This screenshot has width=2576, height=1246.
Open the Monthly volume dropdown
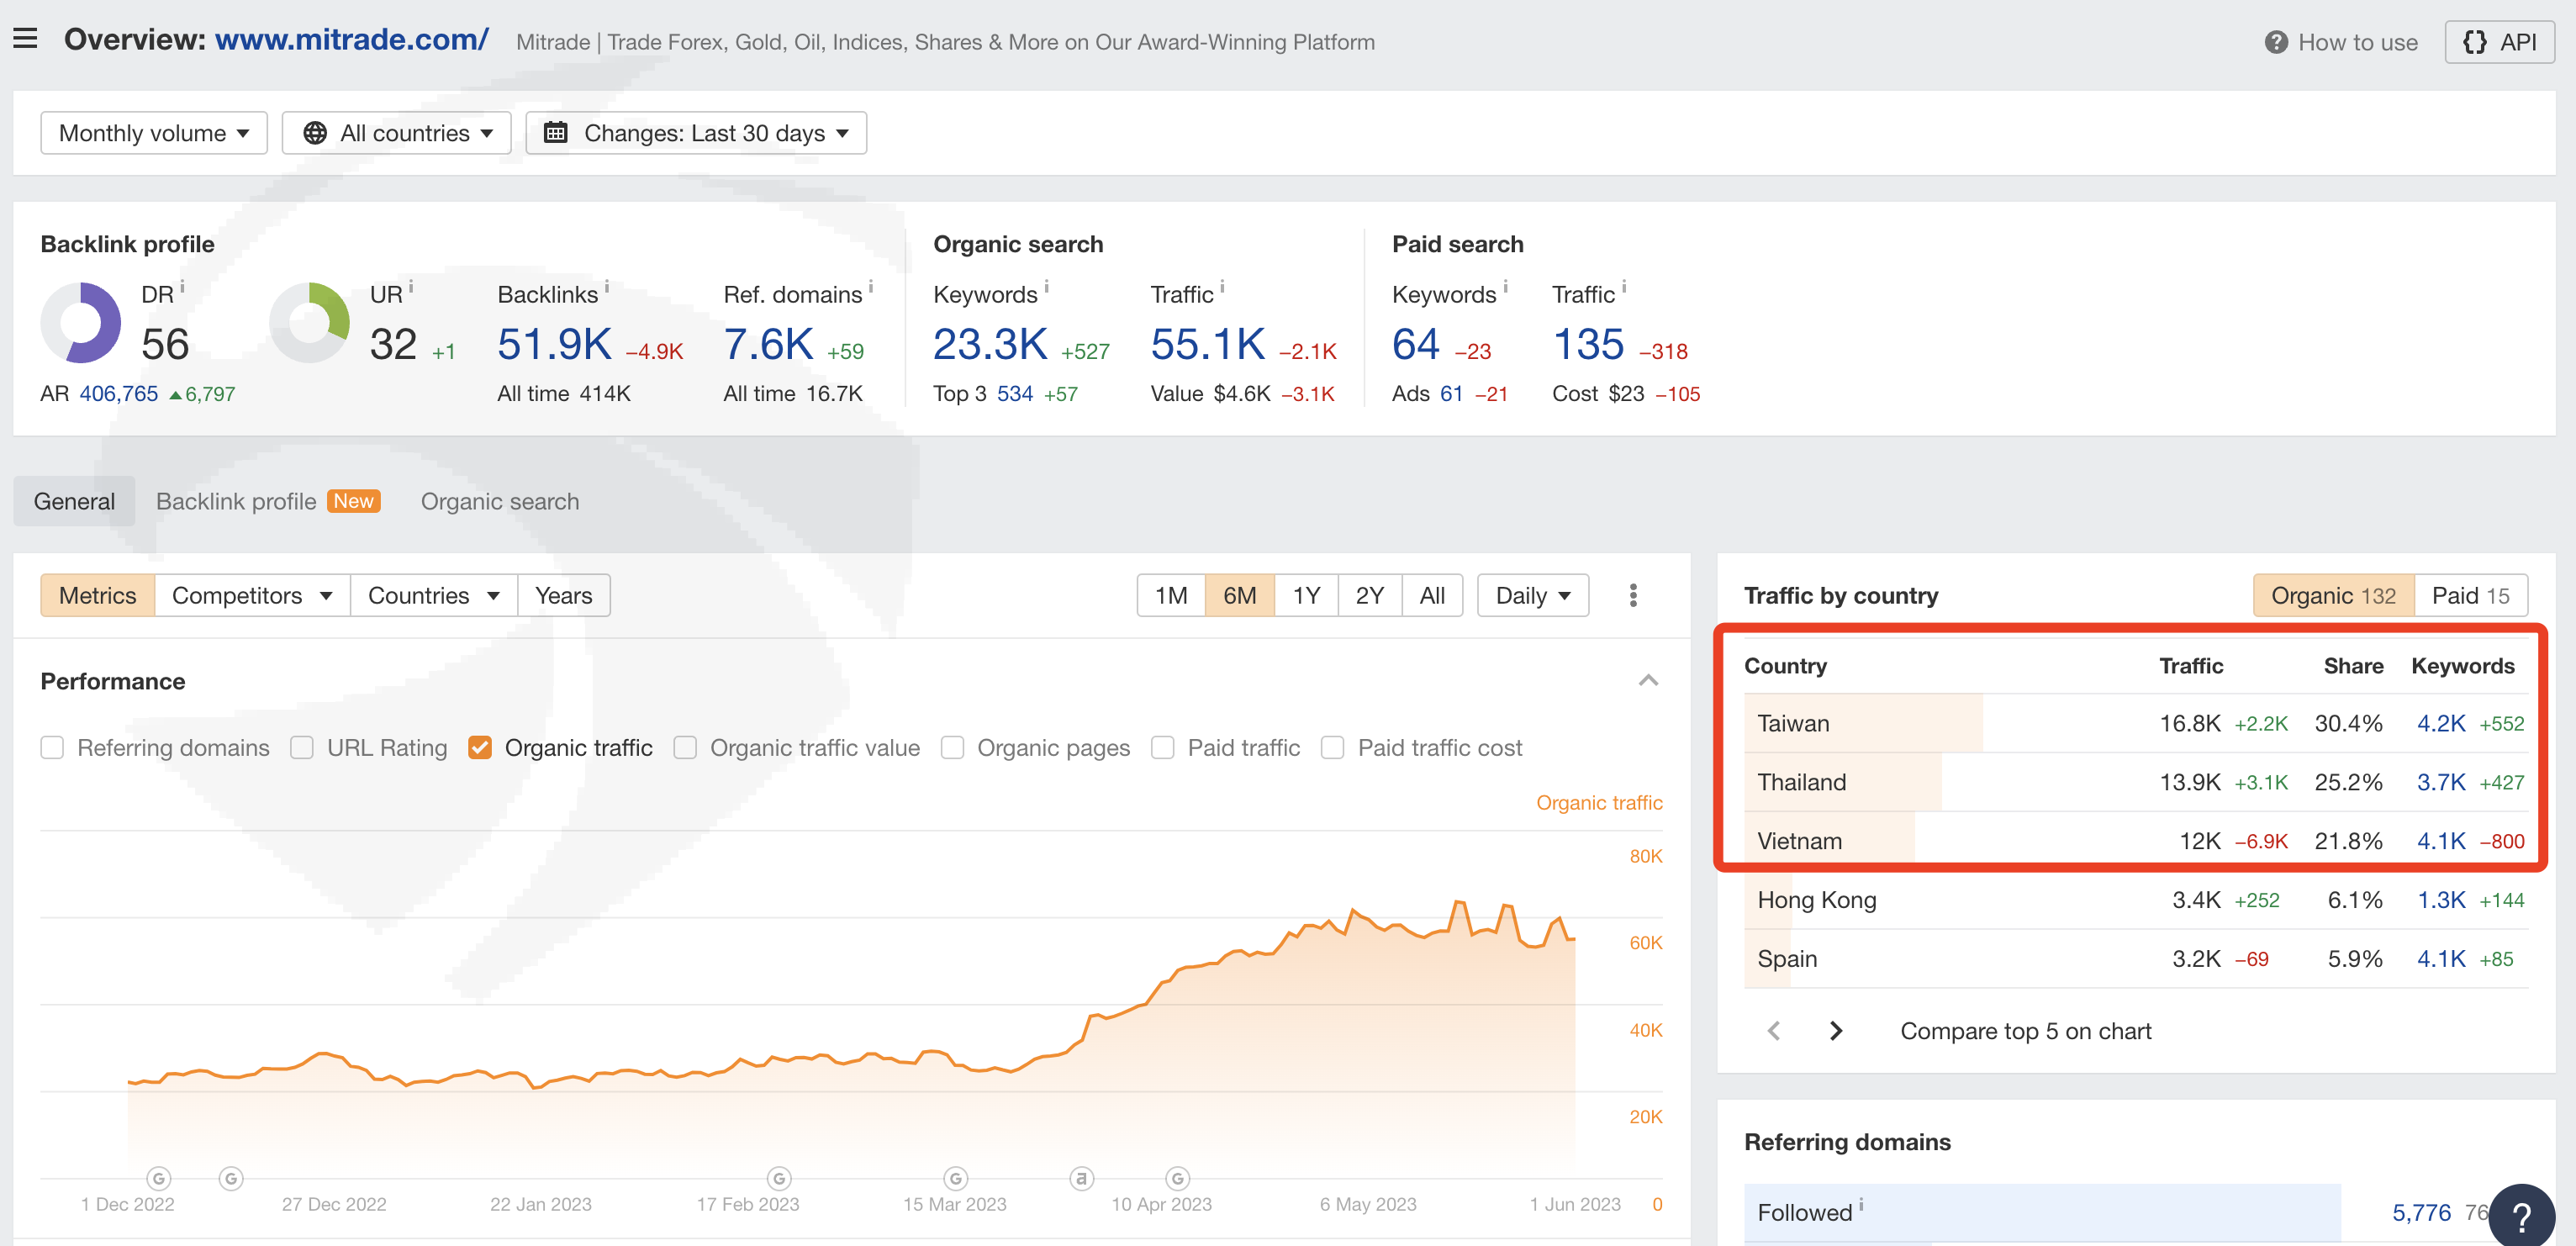(154, 133)
